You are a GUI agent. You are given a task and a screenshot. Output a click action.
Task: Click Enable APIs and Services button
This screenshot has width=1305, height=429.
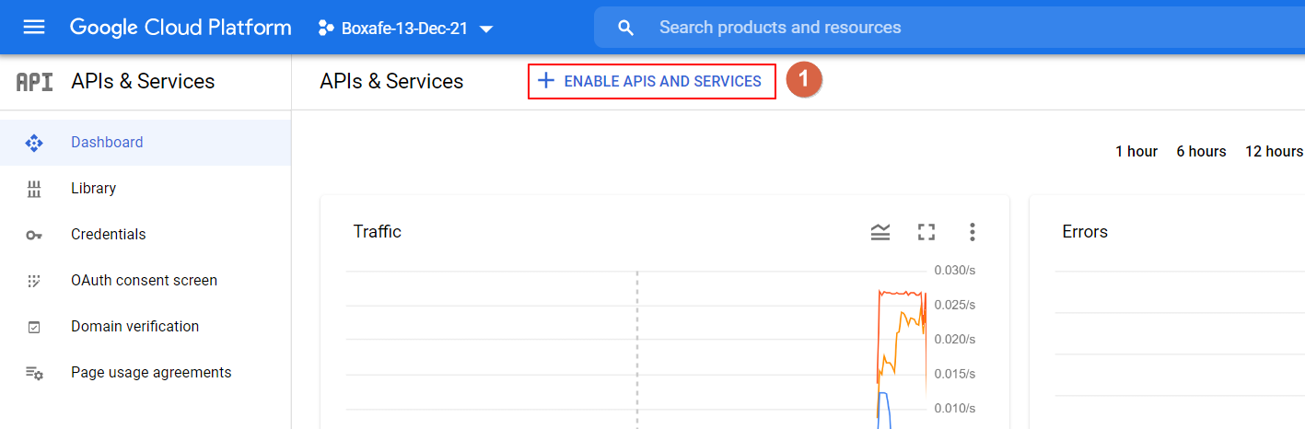tap(651, 81)
